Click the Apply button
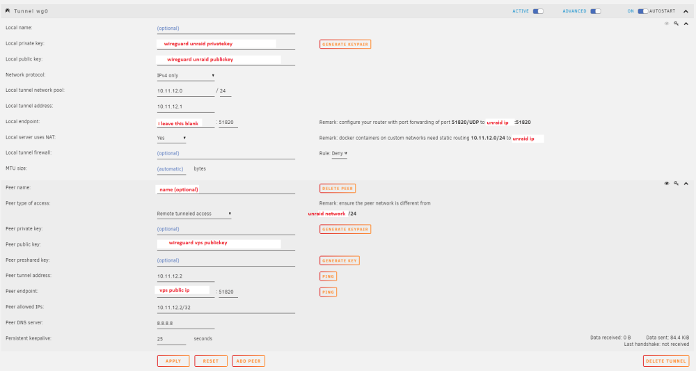 pyautogui.click(x=173, y=361)
